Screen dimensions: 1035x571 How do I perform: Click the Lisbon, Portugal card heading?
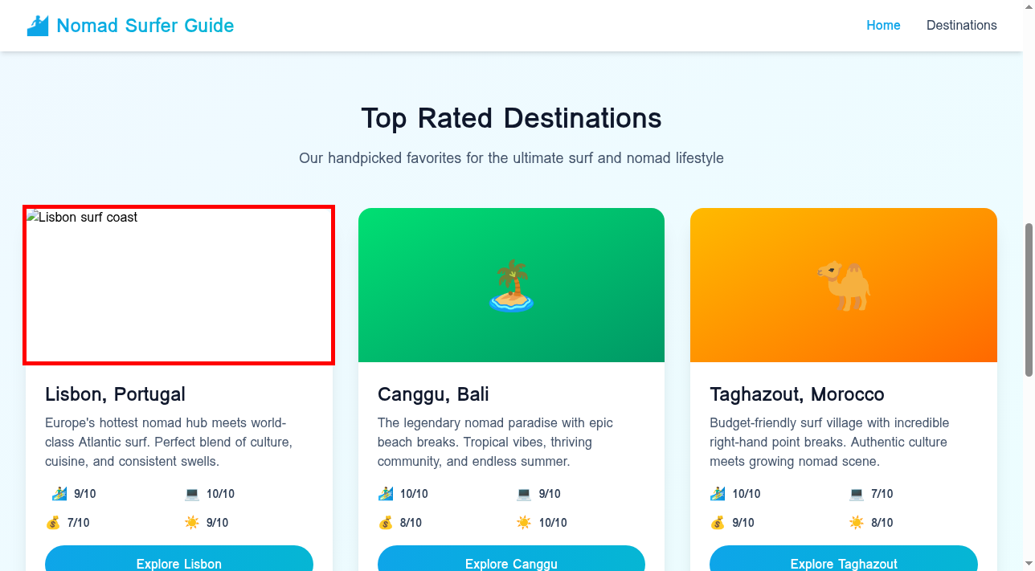tap(115, 394)
